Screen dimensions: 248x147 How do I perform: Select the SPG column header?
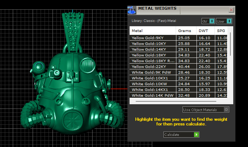click(x=221, y=31)
